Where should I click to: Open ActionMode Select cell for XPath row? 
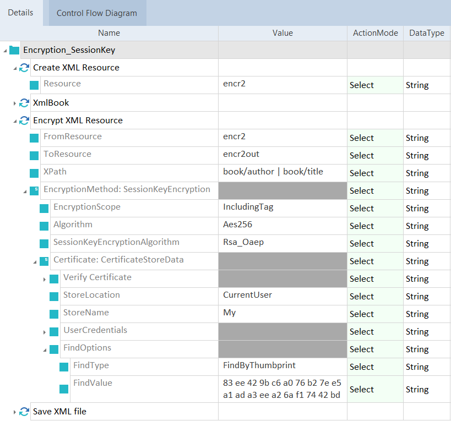coord(375,173)
